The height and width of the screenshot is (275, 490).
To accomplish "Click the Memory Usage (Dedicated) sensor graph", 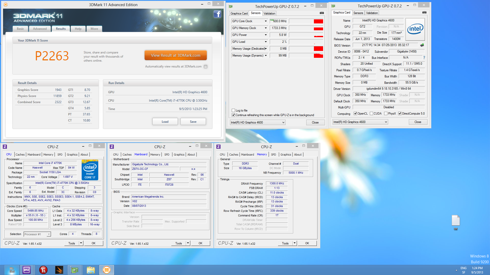I will [306, 49].
